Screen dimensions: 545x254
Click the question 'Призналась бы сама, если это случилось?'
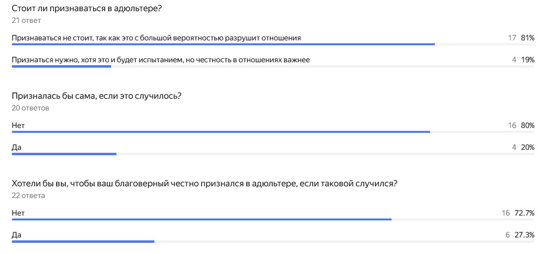(96, 96)
